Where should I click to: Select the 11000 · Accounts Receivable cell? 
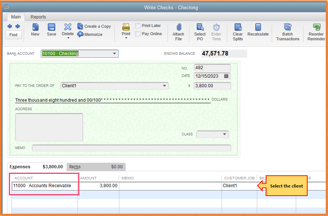pyautogui.click(x=44, y=186)
